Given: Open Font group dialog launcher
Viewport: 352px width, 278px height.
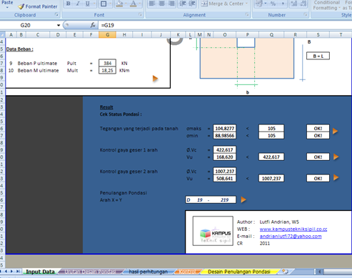Looking at the screenshot, I should pos(140,15).
